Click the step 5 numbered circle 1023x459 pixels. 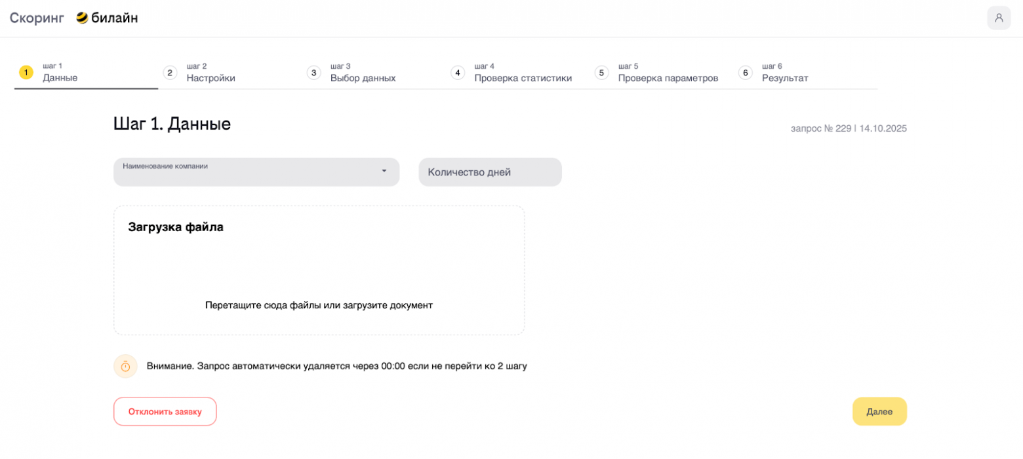point(602,73)
